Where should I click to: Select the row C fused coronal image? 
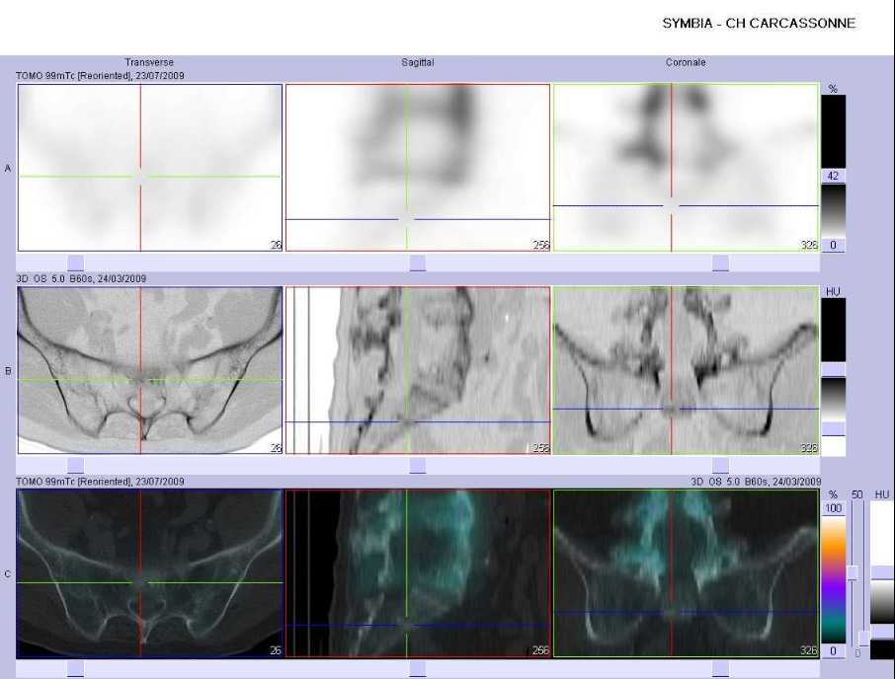pyautogui.click(x=687, y=573)
